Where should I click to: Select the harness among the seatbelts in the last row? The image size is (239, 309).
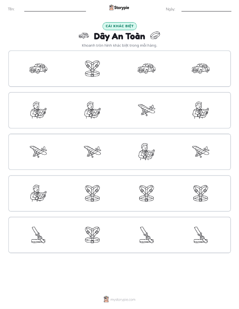(92, 235)
